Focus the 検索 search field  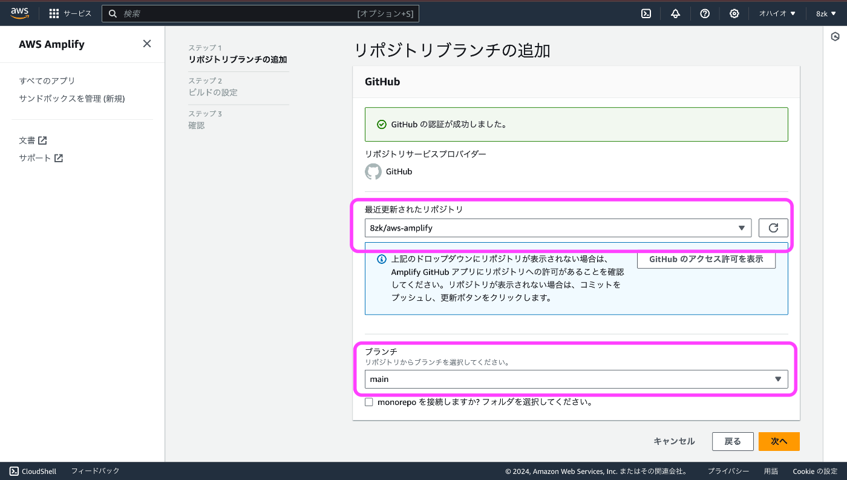click(260, 13)
